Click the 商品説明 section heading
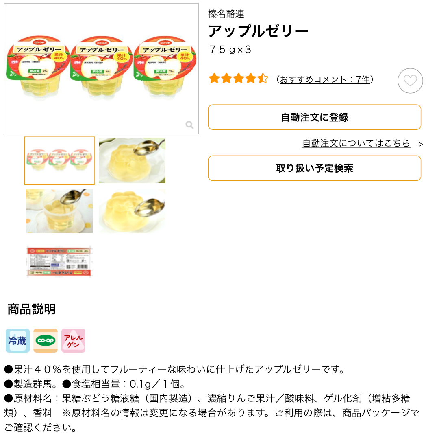The width and height of the screenshot is (426, 434). pos(31,309)
